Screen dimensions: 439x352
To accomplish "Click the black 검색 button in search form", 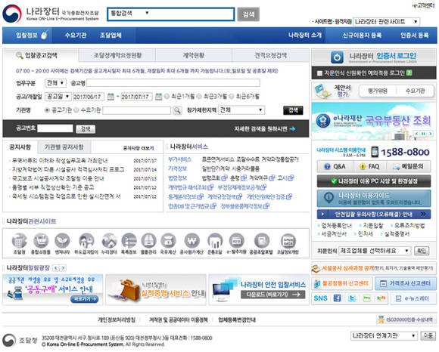I will click(293, 110).
